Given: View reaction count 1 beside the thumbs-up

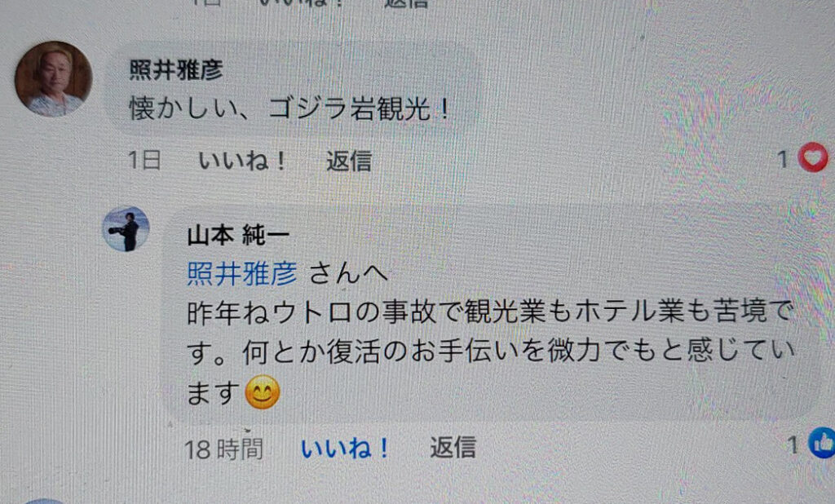Looking at the screenshot, I should coord(793,444).
